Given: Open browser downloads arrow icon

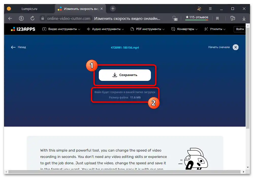Looking at the screenshot, I should [x=244, y=19].
